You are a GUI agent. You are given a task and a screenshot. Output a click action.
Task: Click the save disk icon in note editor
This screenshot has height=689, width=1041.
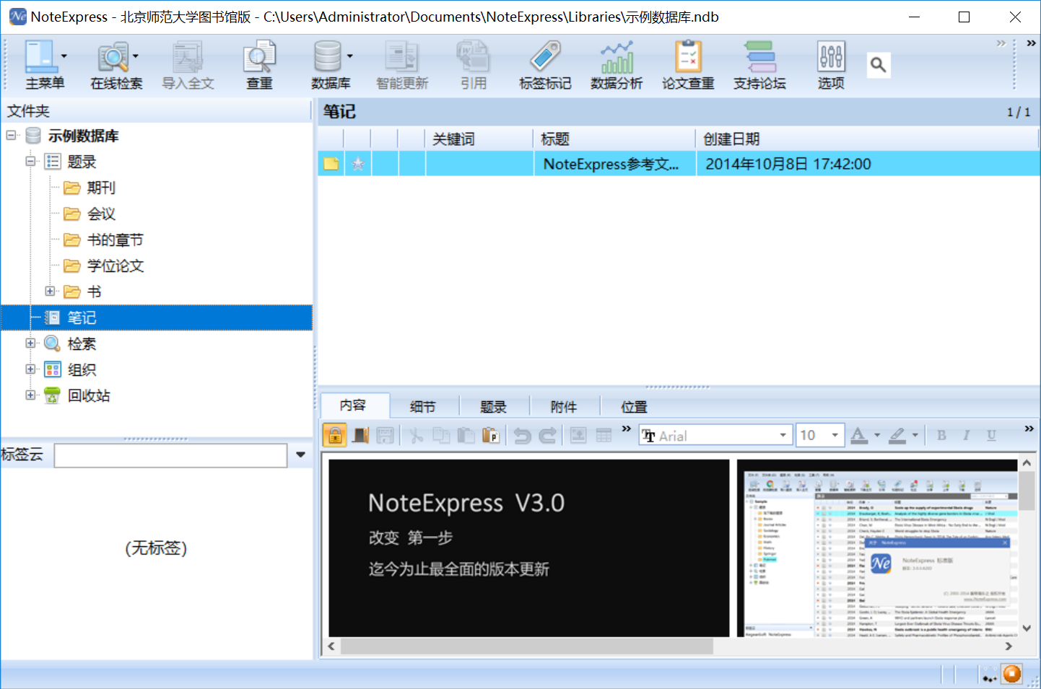pyautogui.click(x=386, y=435)
